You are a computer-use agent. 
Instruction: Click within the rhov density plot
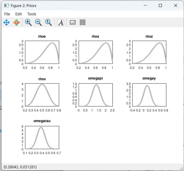(42, 95)
